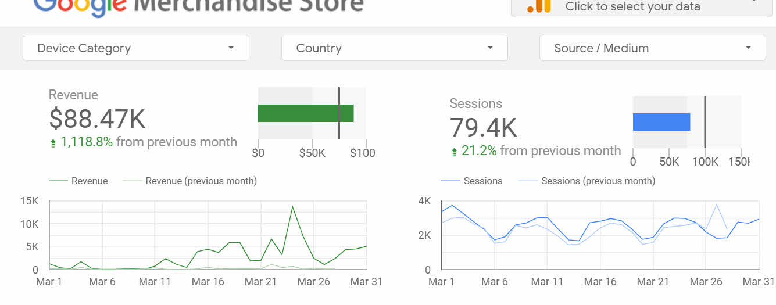Click the Sessions (previous month) legend line marker
The image size is (776, 305).
click(x=528, y=181)
